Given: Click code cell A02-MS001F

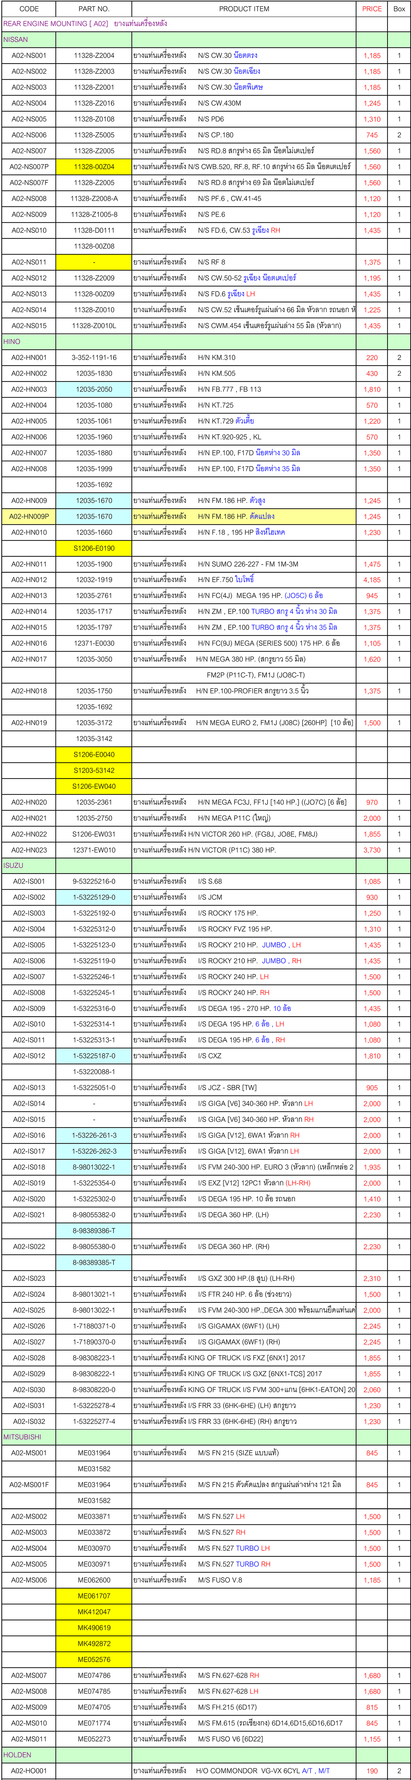Looking at the screenshot, I should (x=29, y=1484).
